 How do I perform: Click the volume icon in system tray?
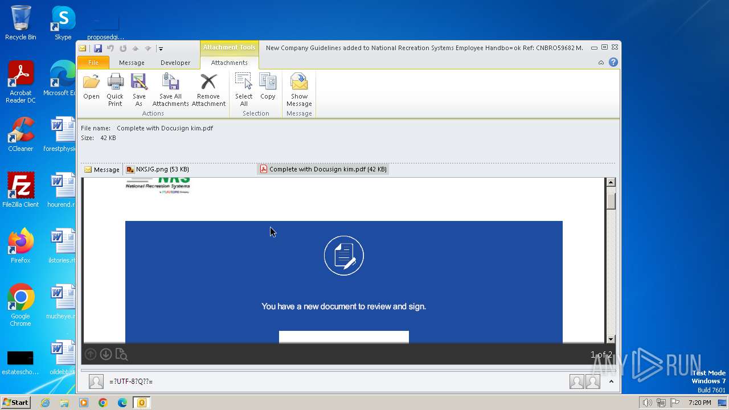click(x=647, y=403)
